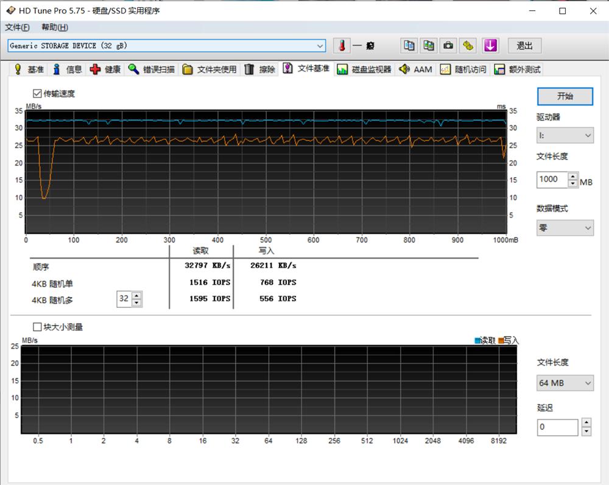Open the 文件(F) menu
The height and width of the screenshot is (485, 609).
point(17,27)
